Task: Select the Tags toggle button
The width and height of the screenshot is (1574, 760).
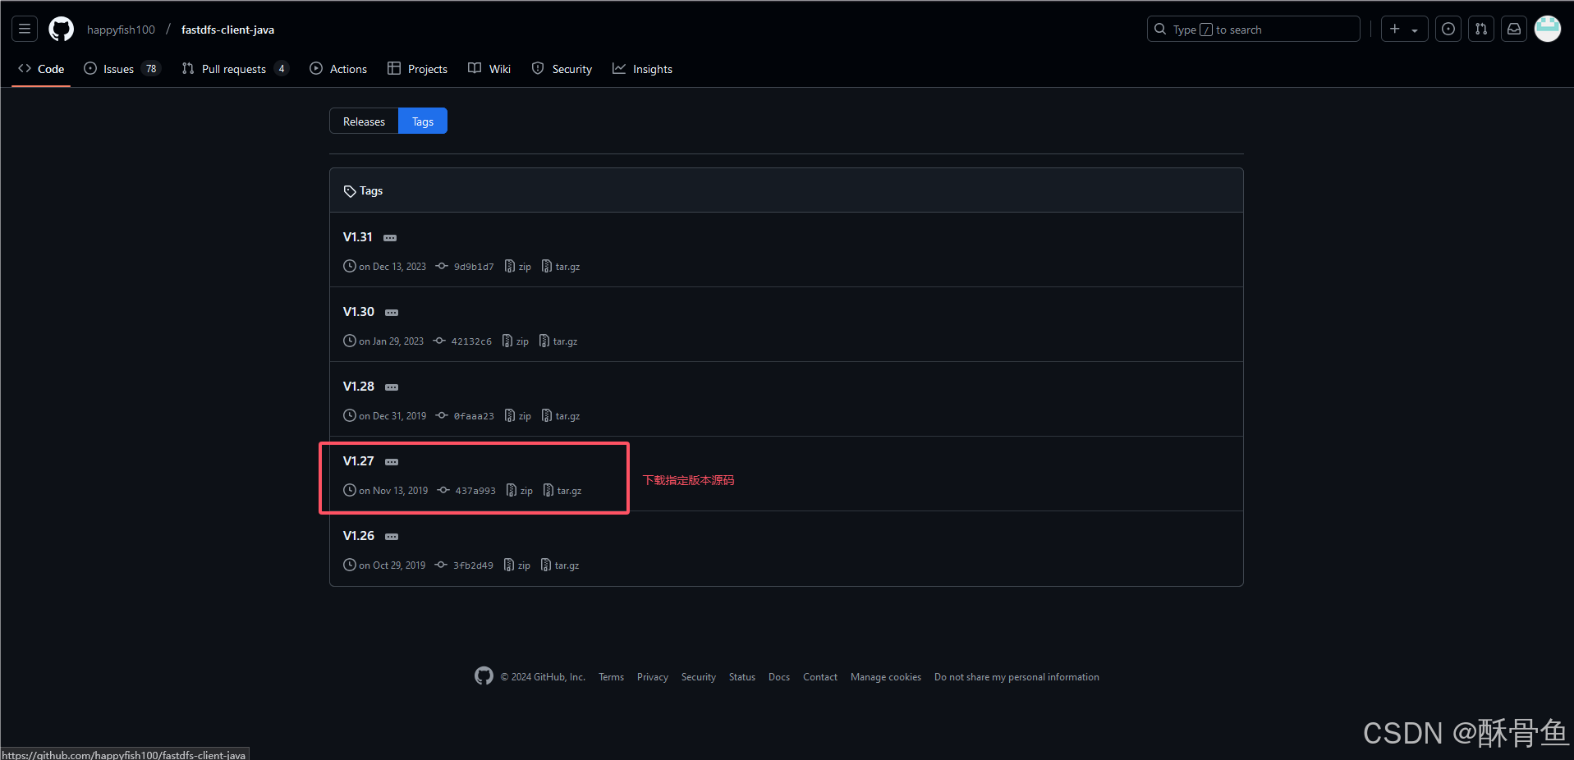Action: click(423, 121)
